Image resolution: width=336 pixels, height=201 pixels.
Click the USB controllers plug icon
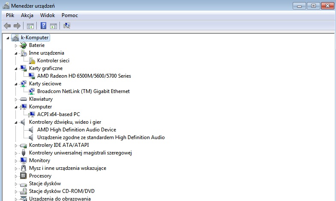coord(24,153)
